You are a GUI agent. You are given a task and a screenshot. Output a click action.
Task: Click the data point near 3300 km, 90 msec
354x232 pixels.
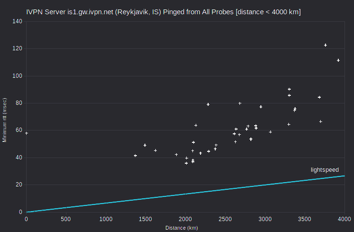(289, 89)
